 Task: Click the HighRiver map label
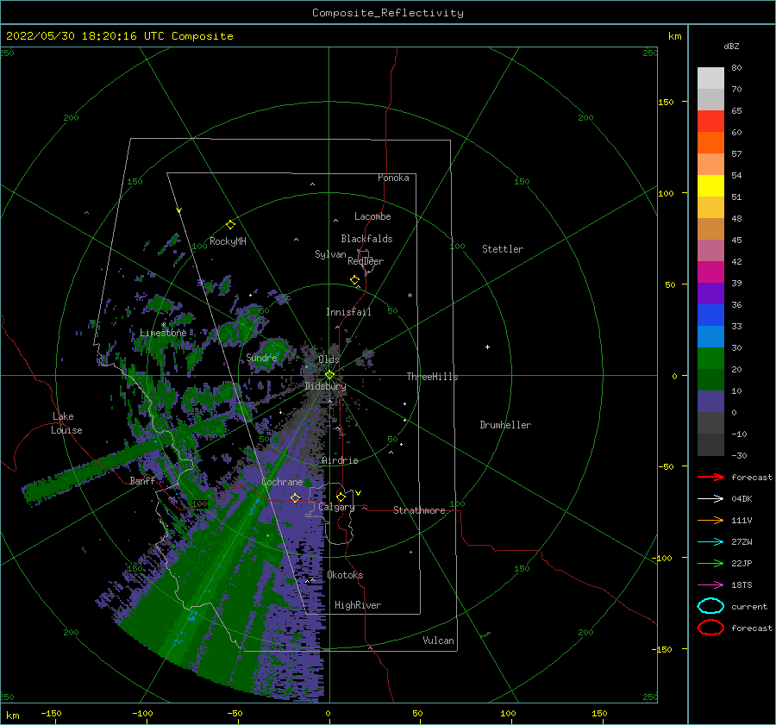(x=358, y=605)
